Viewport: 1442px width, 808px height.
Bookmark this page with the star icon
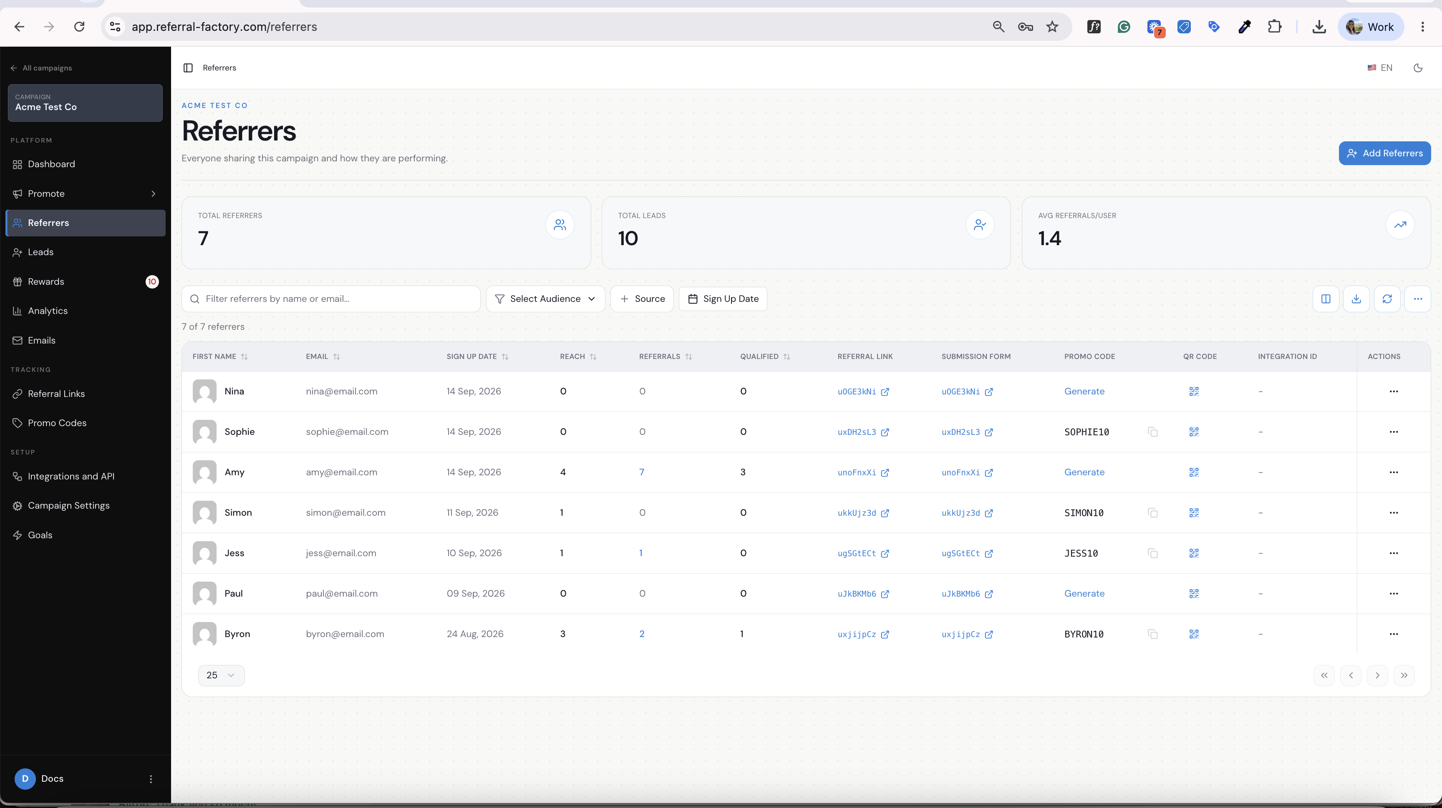pos(1052,27)
